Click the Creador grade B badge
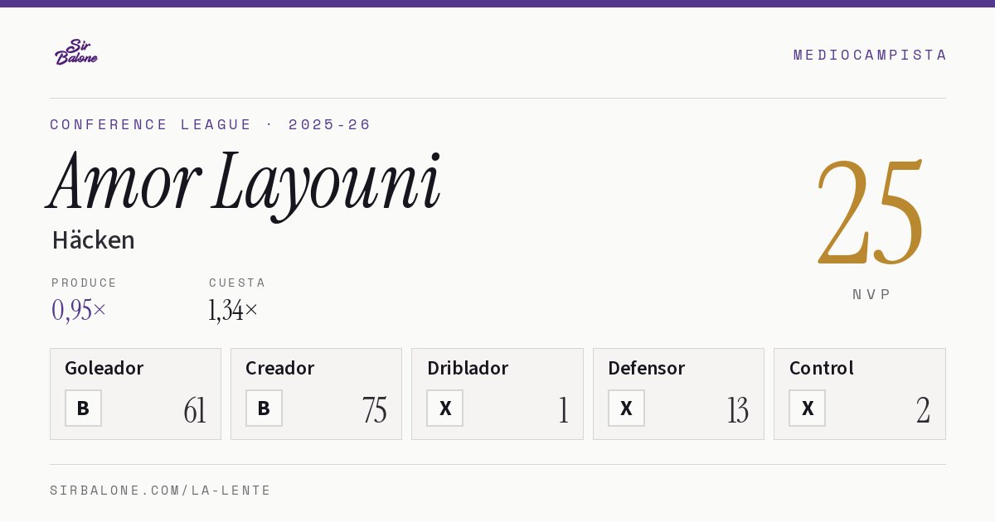This screenshot has width=995, height=522. [264, 408]
